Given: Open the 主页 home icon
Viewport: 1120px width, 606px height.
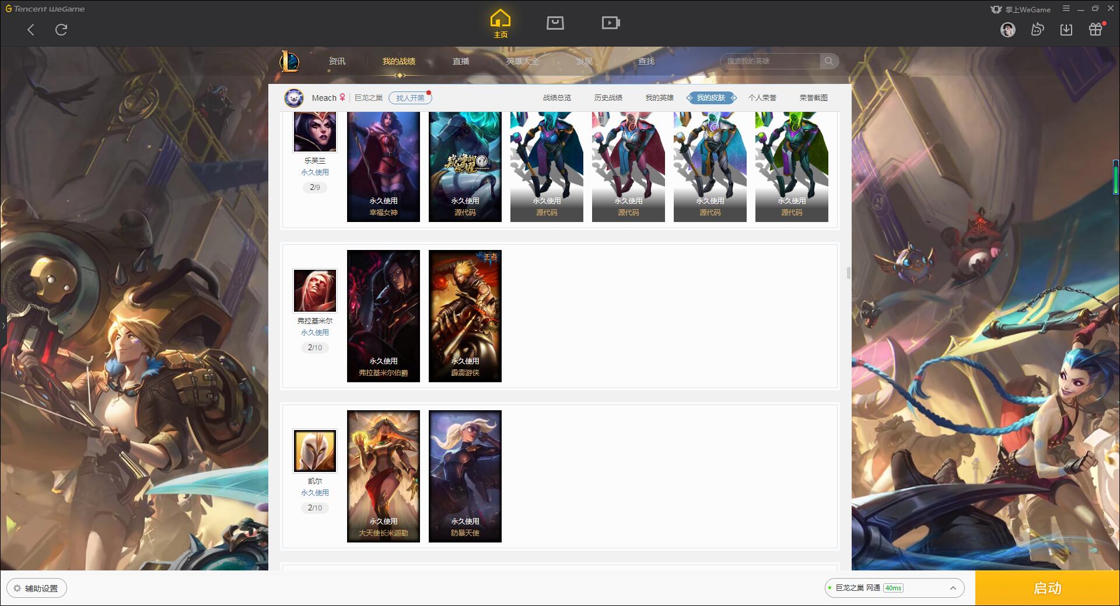Looking at the screenshot, I should [x=501, y=24].
